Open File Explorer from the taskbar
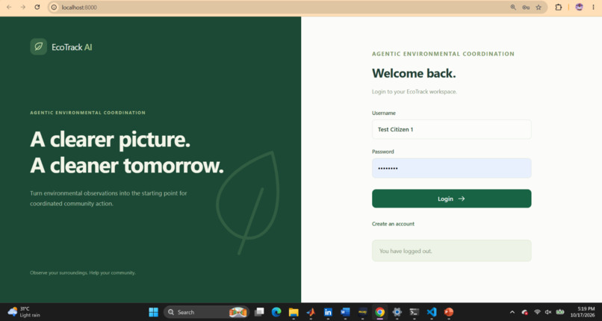Screen dimensions: 602x321 pos(294,312)
